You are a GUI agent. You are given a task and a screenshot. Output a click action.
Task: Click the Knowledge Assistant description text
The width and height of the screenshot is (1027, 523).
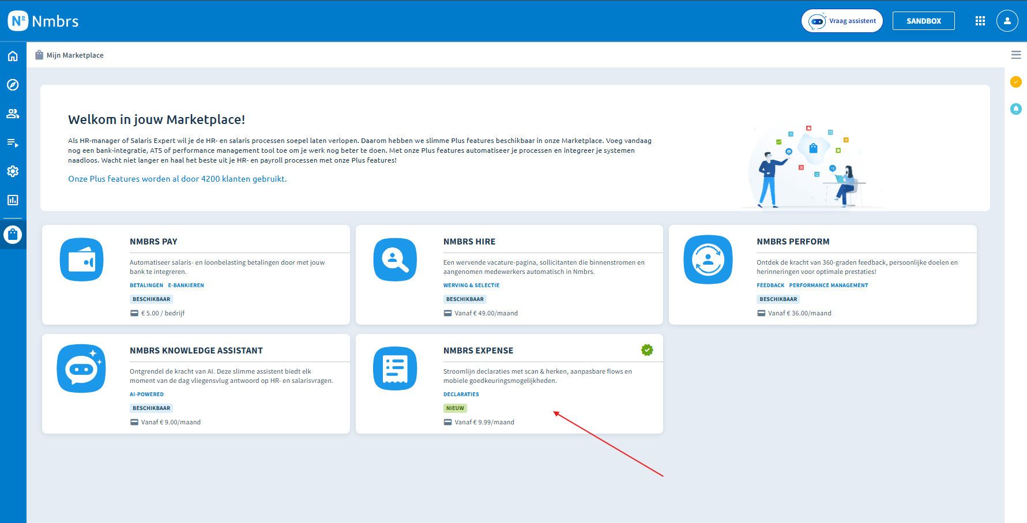[x=231, y=376]
